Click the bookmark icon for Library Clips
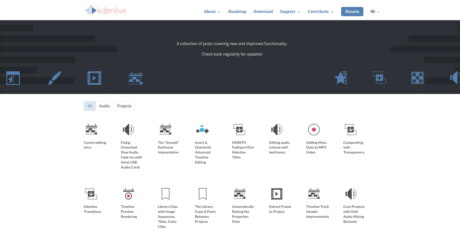This screenshot has width=460, height=240. [x=165, y=194]
